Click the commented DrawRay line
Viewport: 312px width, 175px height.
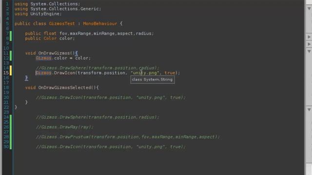[64, 127]
